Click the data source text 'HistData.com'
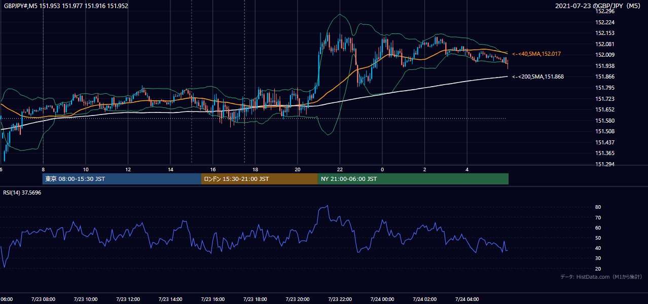648x304 pixels. [x=592, y=277]
